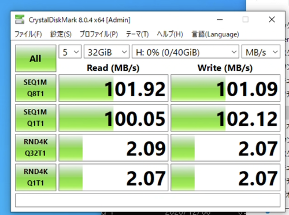Open the test size dropdown showing 32GiB
Image resolution: width=289 pixels, height=215 pixels.
tap(106, 52)
